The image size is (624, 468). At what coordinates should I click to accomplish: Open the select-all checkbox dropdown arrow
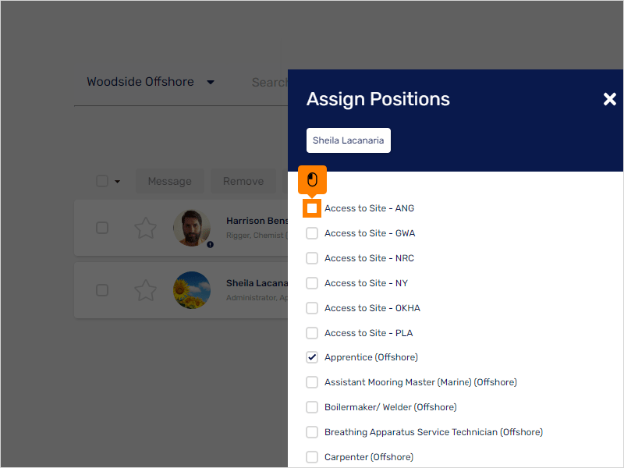[x=117, y=182]
